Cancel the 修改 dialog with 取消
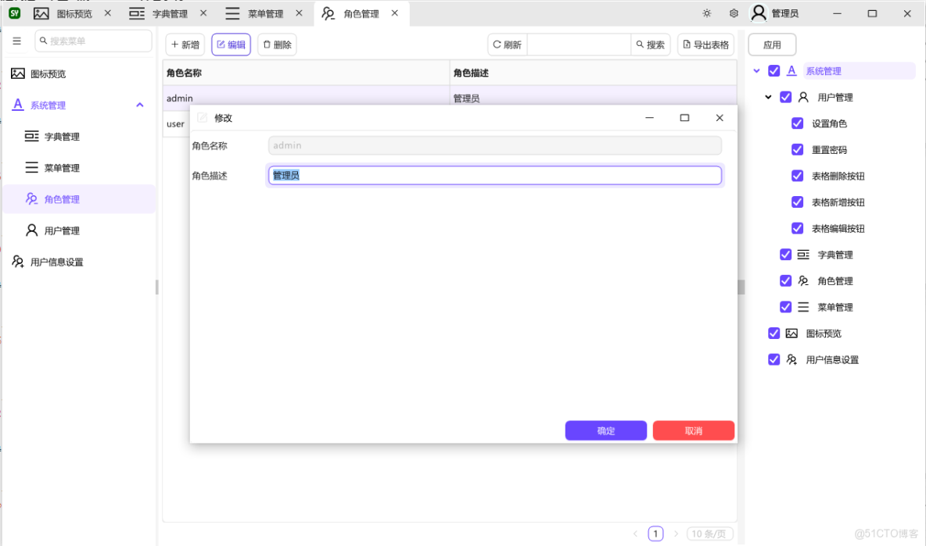Image resolution: width=926 pixels, height=546 pixels. coord(693,430)
